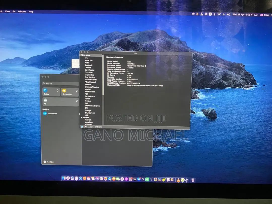Open the View menu
Screen dimensions: 272x204
click(x=8, y=11)
